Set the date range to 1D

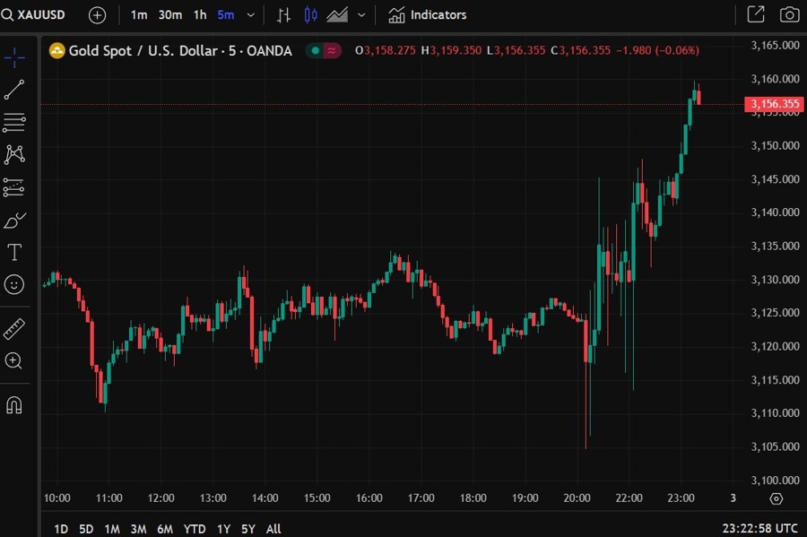(61, 529)
